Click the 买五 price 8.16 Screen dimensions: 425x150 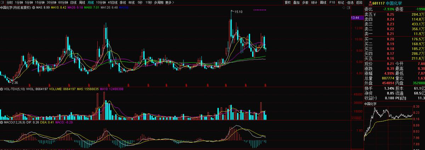391,58
